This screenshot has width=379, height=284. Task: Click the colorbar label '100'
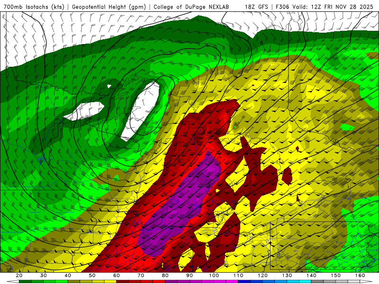click(x=214, y=275)
